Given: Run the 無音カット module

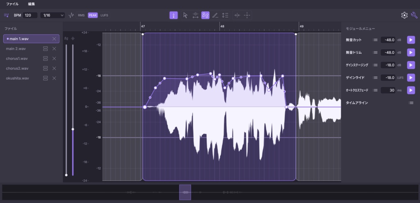Looking at the screenshot, I should coord(411,40).
